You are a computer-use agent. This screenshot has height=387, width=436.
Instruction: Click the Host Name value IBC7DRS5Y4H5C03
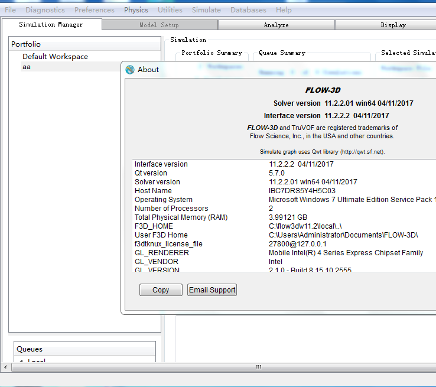coord(302,191)
